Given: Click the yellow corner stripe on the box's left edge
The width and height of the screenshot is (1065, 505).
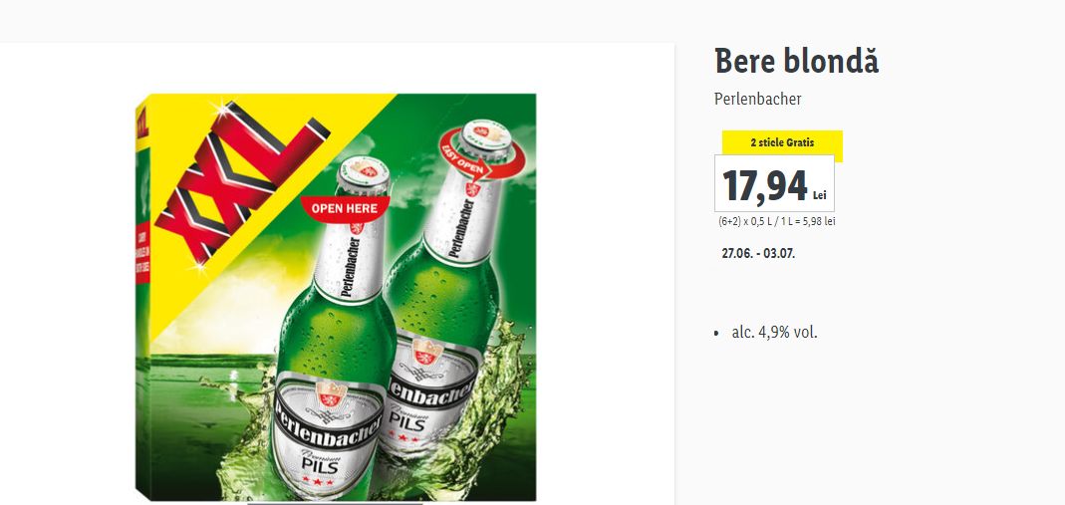Looking at the screenshot, I should coord(141,125).
